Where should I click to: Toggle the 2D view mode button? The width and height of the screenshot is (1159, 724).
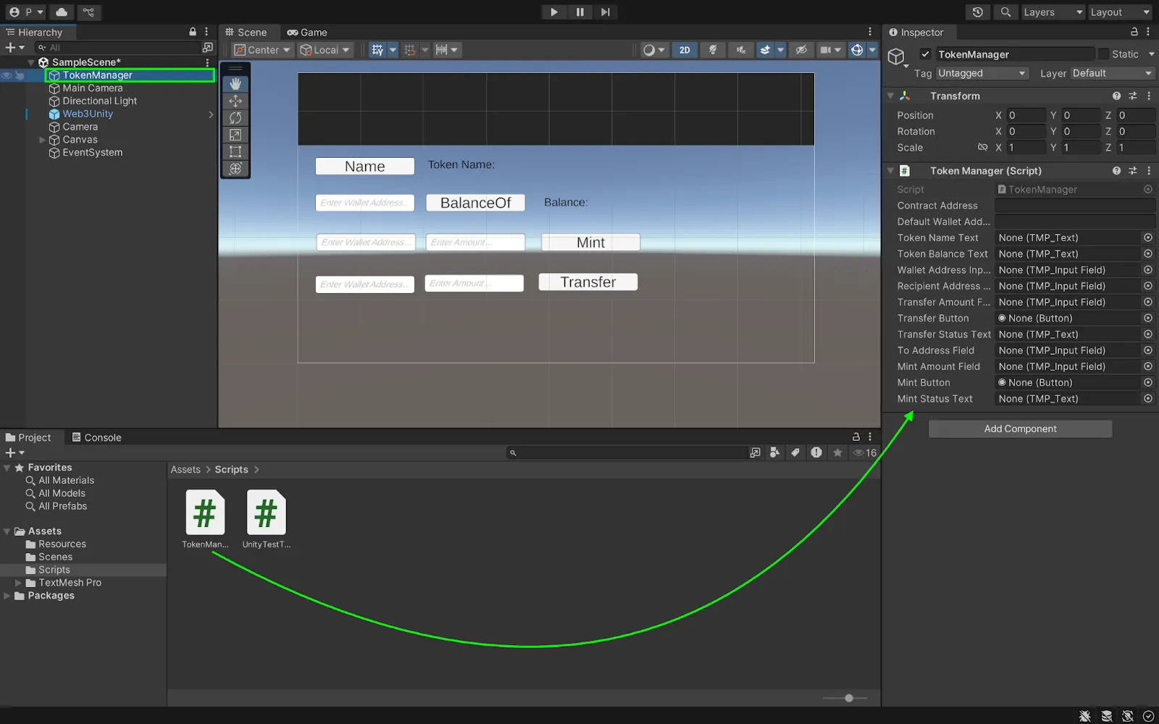[x=684, y=50]
